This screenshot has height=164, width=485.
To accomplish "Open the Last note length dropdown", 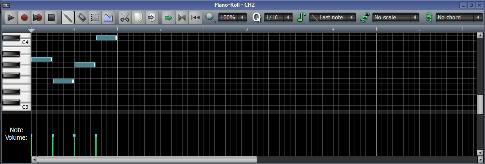I will tap(332, 18).
